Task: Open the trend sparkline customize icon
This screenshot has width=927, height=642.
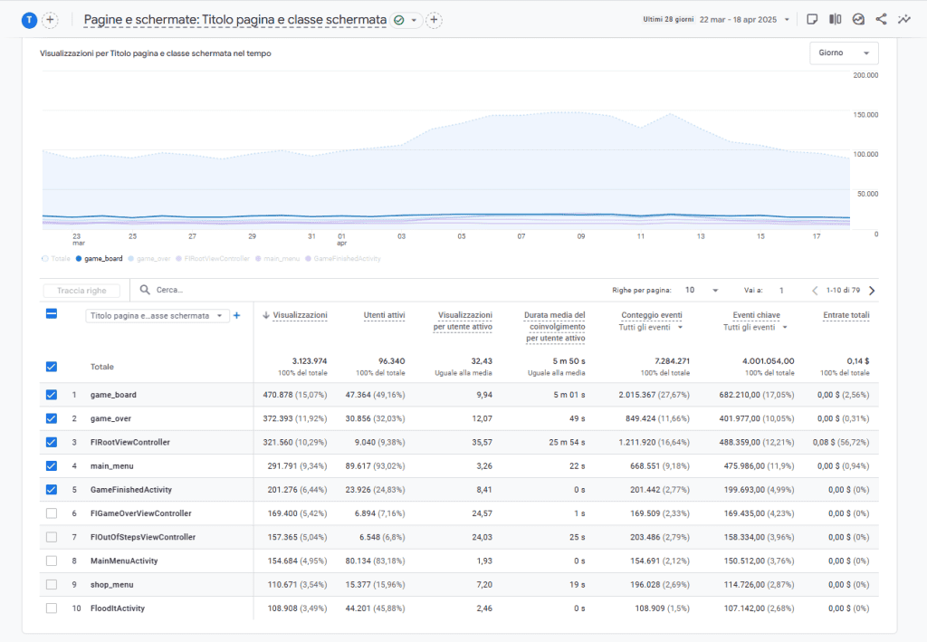Action: pyautogui.click(x=904, y=20)
